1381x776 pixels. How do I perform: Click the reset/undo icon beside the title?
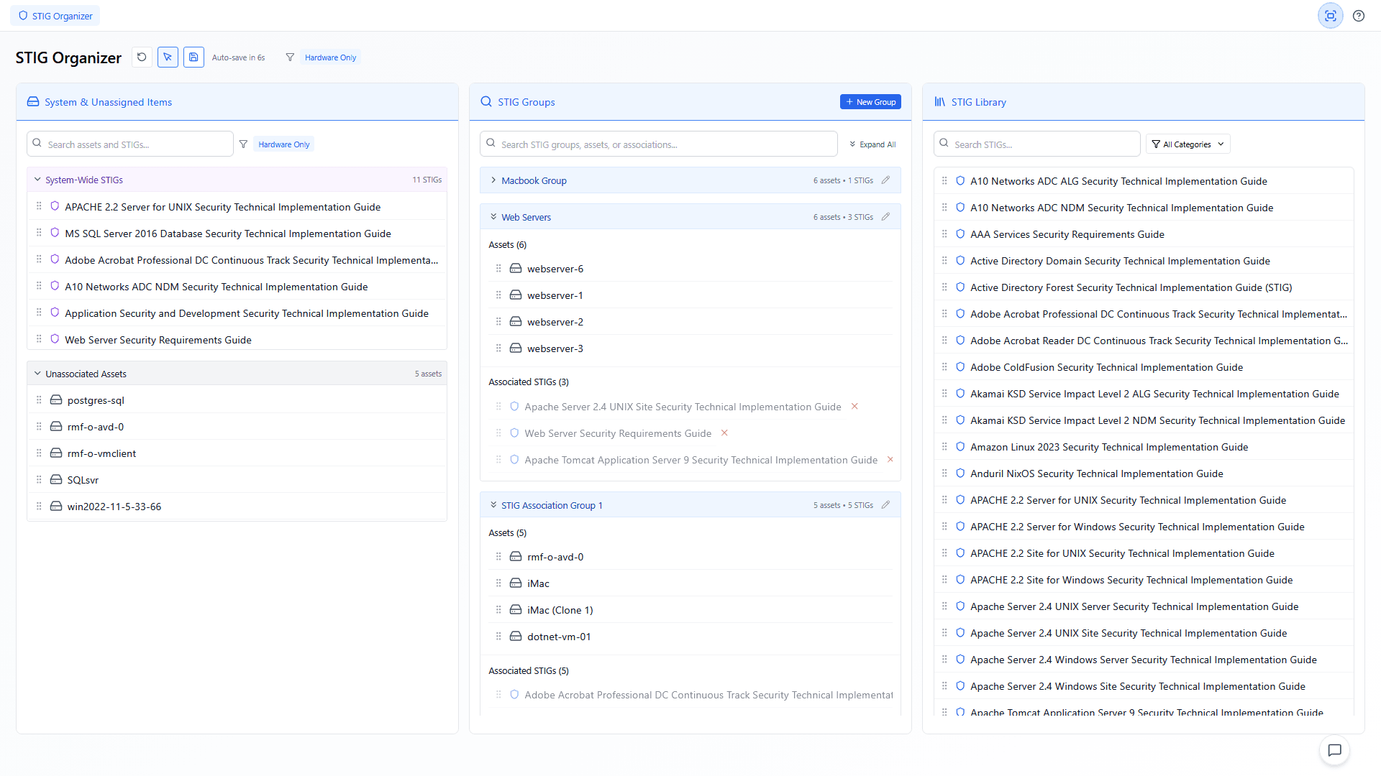[142, 57]
